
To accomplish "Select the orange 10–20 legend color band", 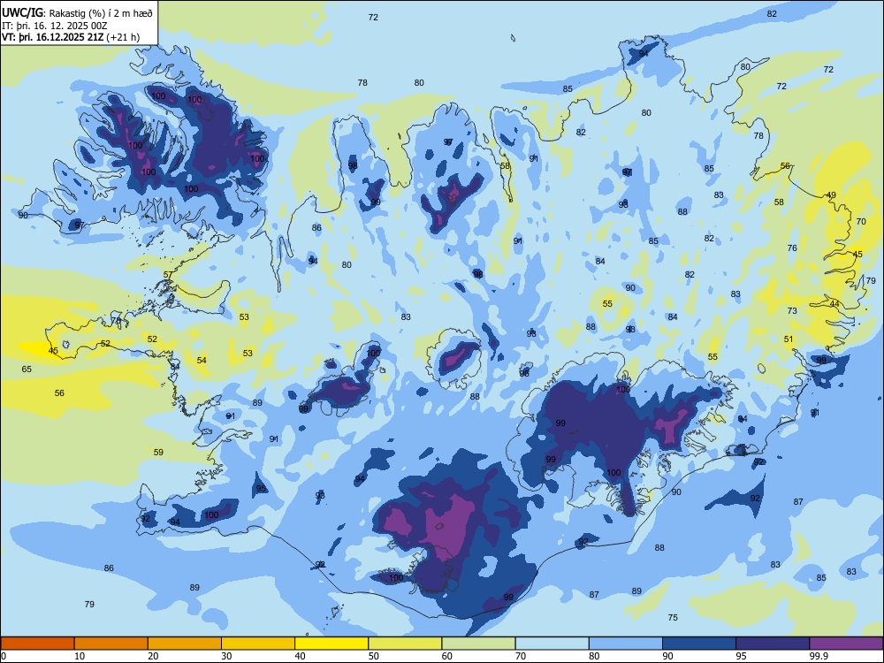I will coord(111,644).
